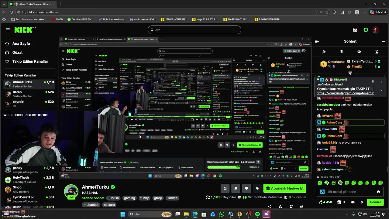Click the Kick search box Ara
The image size is (389, 219).
pos(194,30)
